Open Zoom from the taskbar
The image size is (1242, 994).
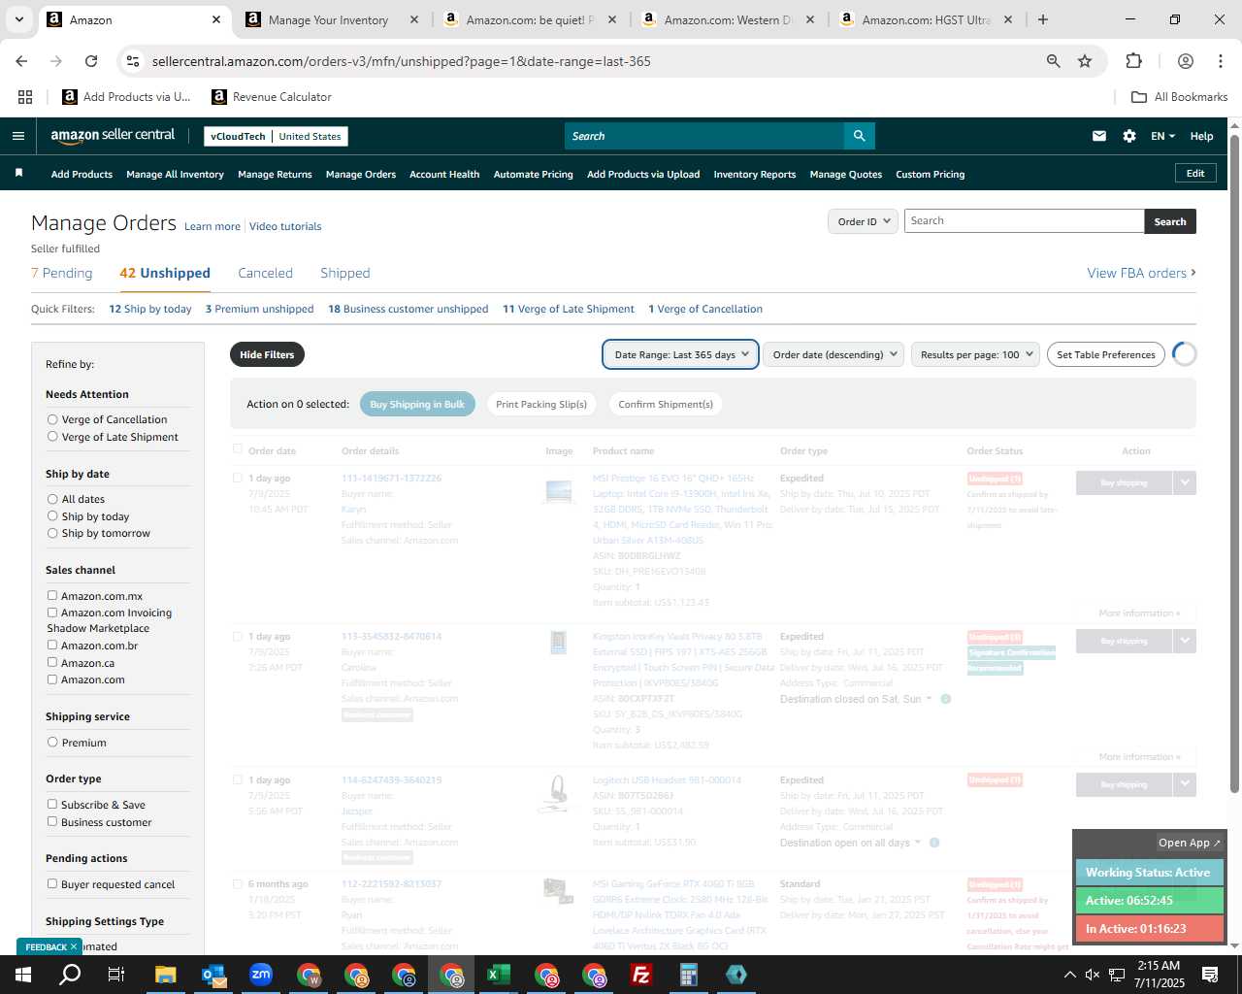pyautogui.click(x=261, y=975)
